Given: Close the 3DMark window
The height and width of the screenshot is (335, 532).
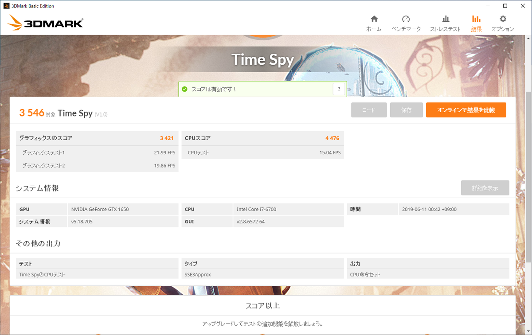Looking at the screenshot, I should [522, 6].
